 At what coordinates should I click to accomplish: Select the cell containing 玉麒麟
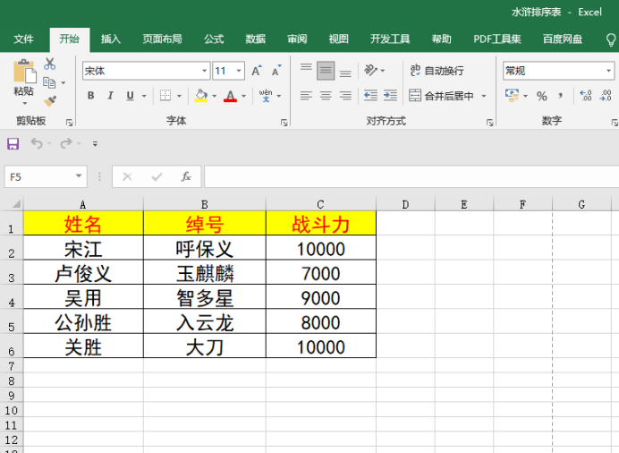pyautogui.click(x=205, y=272)
